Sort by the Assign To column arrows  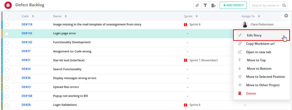[x=259, y=16]
